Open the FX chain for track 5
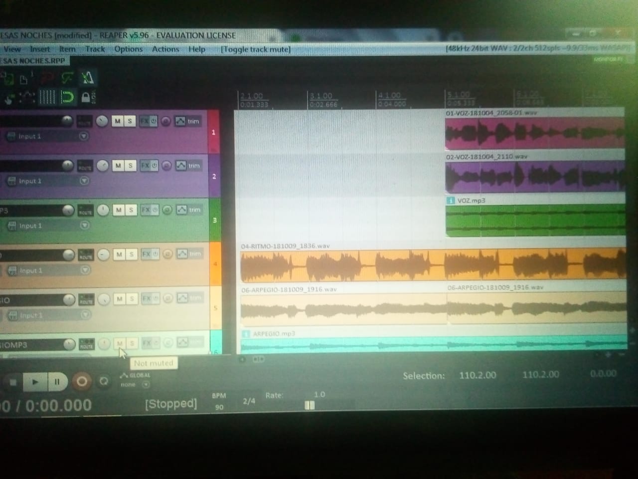 pos(147,299)
